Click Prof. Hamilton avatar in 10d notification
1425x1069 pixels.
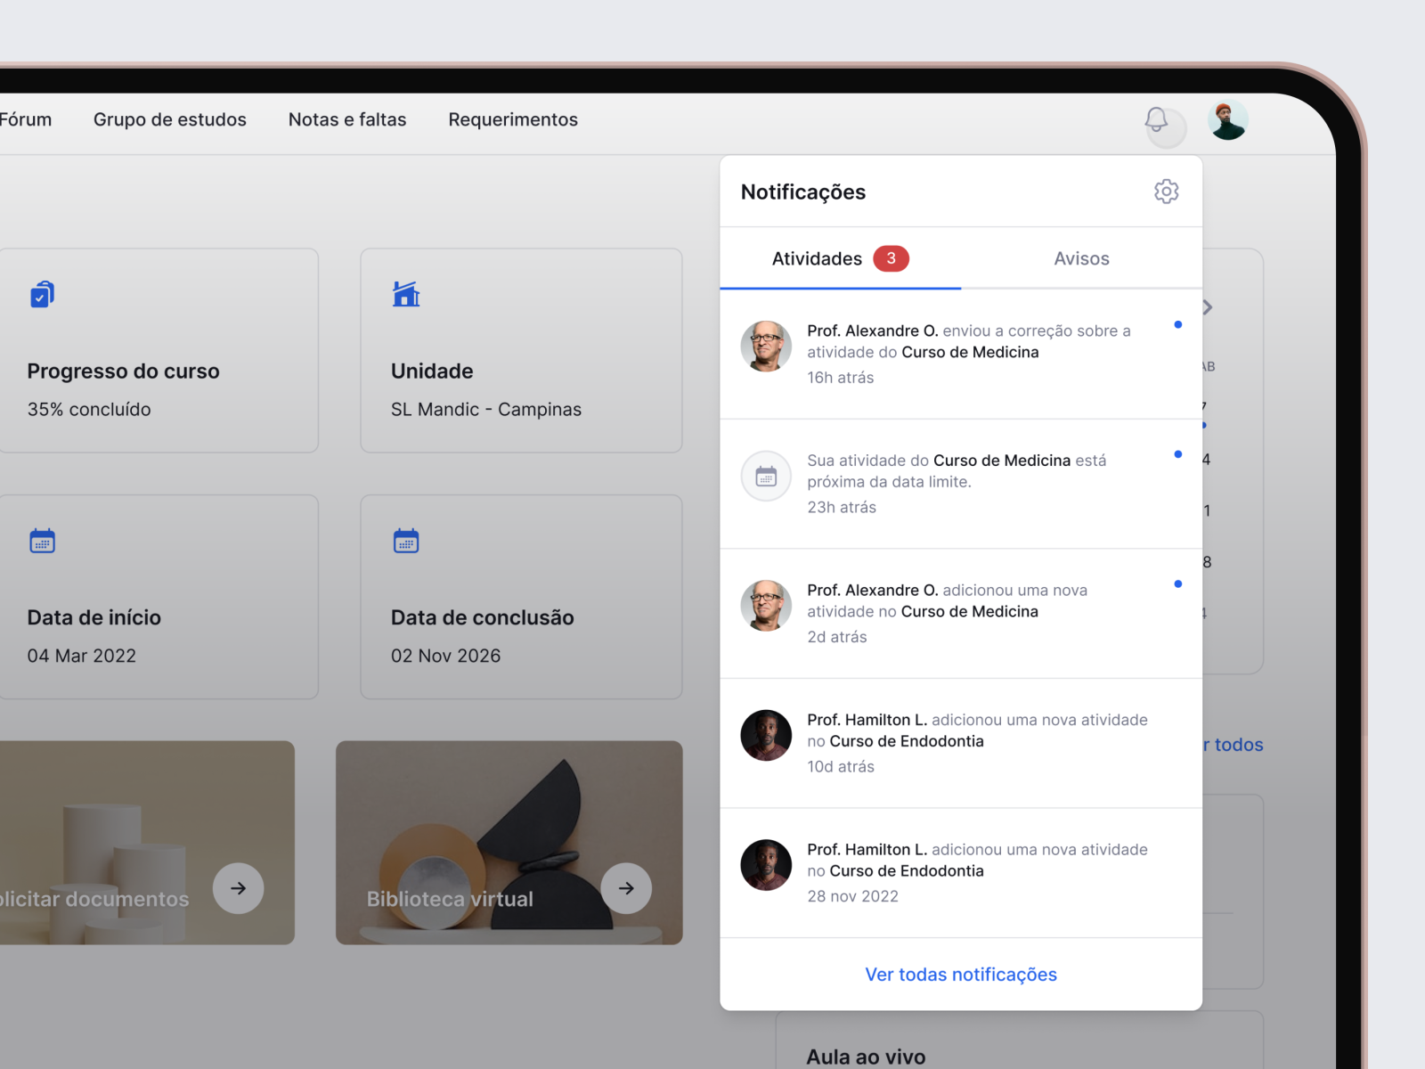pyautogui.click(x=766, y=736)
